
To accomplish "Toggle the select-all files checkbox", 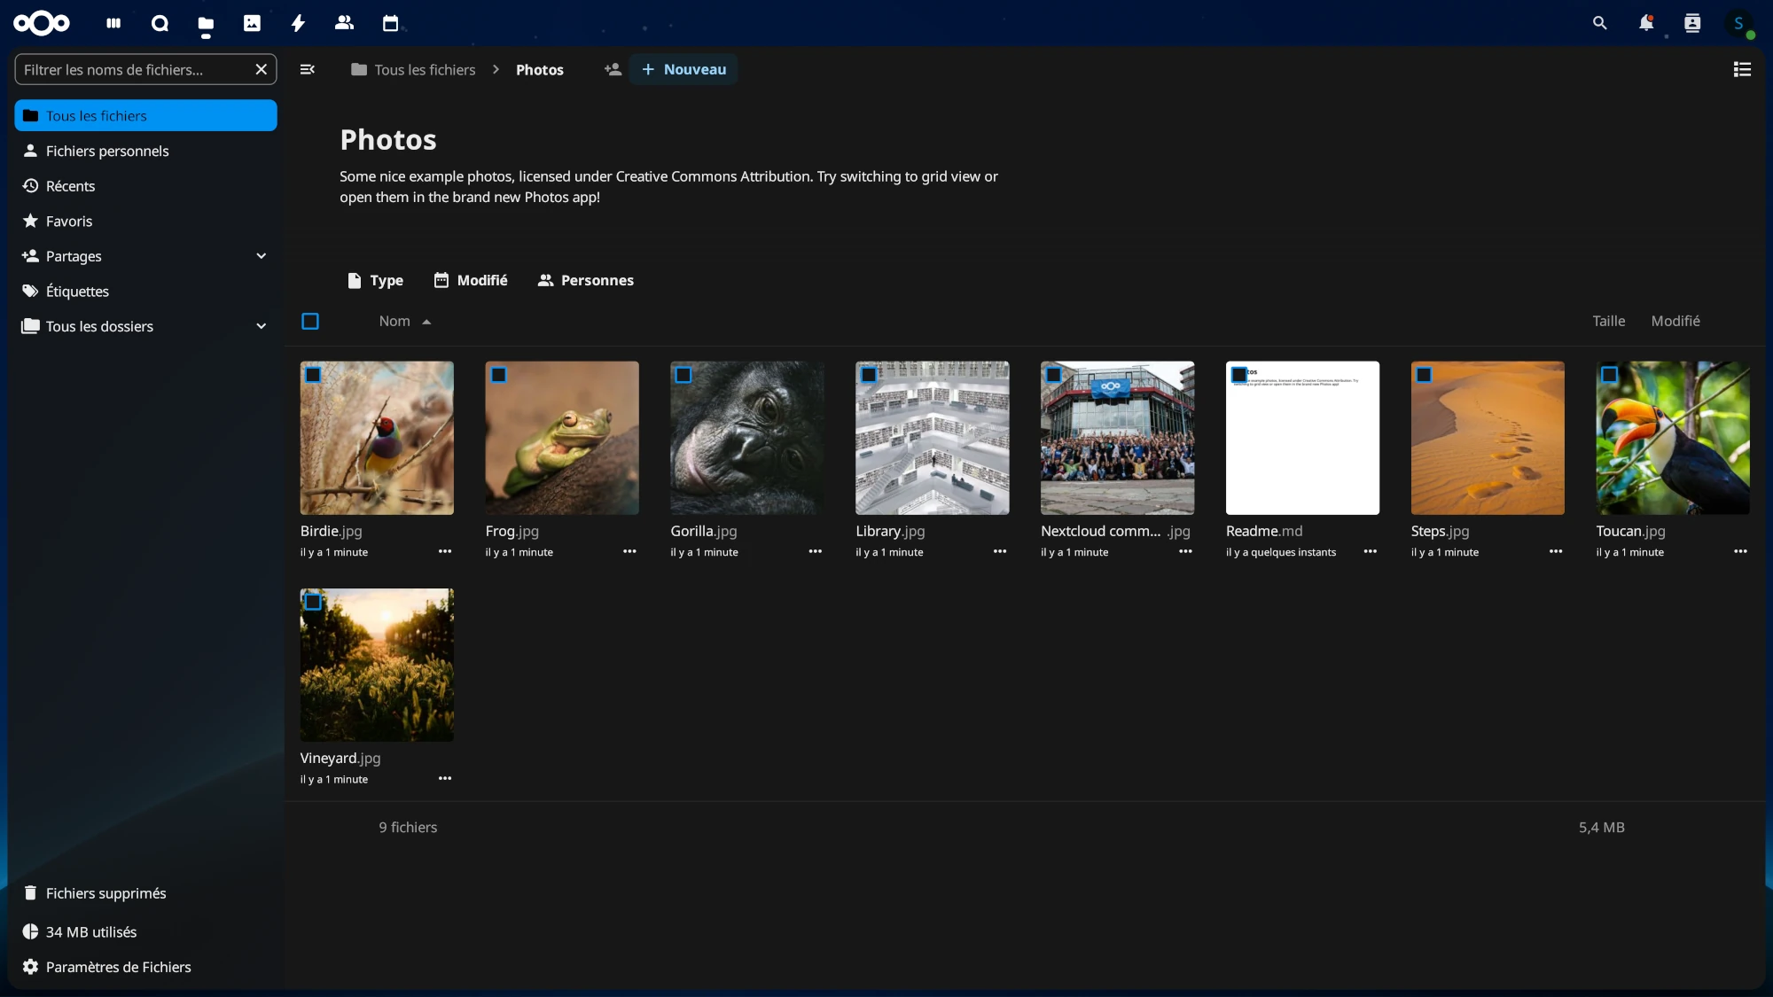I will pos(310,321).
